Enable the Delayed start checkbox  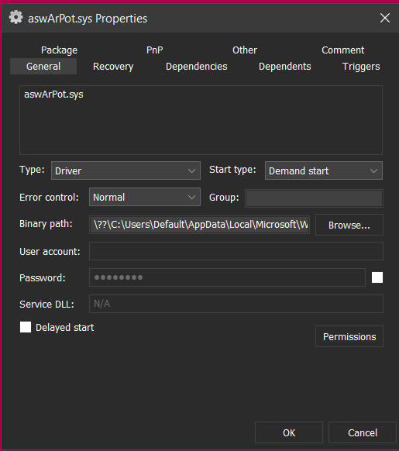point(26,327)
